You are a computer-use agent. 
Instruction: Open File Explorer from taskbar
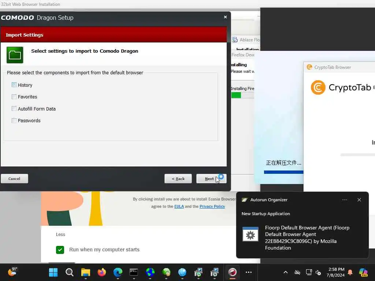tap(86, 272)
